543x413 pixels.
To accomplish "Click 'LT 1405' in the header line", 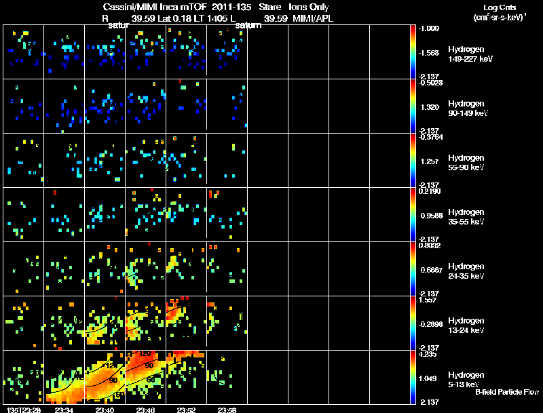I will (210, 18).
